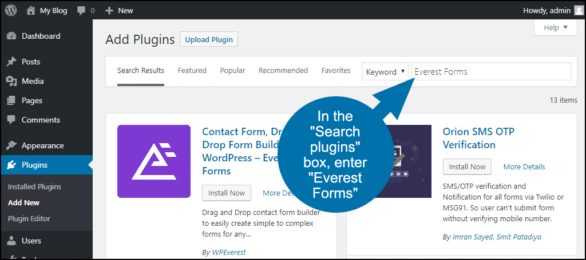This screenshot has width=586, height=260.
Task: Open the Keyword search type dropdown
Action: pyautogui.click(x=385, y=72)
